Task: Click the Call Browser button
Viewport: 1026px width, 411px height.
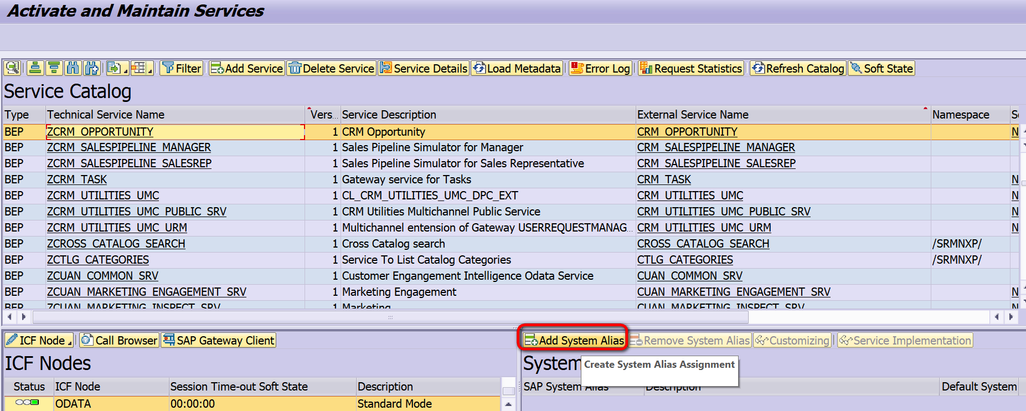Action: (119, 340)
